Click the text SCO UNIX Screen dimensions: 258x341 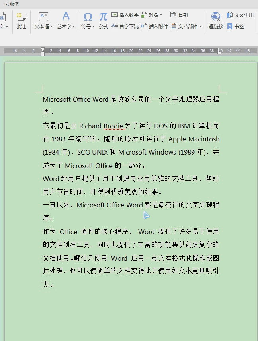pos(92,152)
